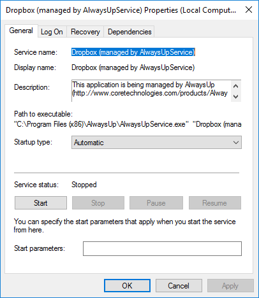Click the disabled Pause button

click(156, 203)
